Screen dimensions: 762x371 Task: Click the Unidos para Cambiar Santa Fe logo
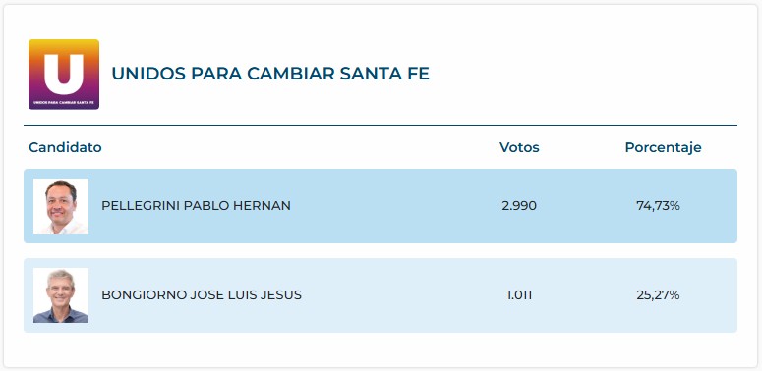pos(64,75)
